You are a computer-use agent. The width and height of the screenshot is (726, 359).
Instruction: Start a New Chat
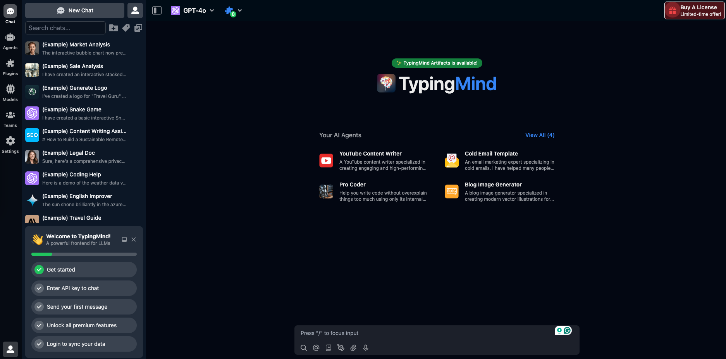point(75,10)
